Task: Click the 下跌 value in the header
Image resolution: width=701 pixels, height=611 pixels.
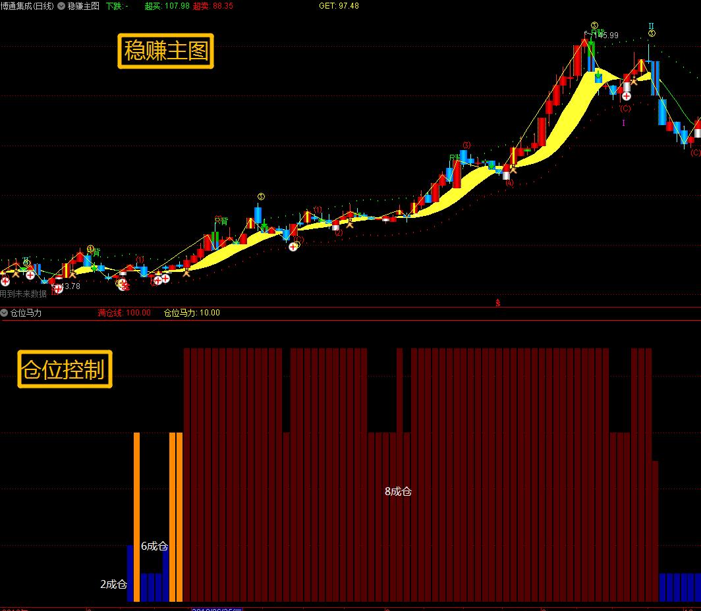Action: (117, 6)
